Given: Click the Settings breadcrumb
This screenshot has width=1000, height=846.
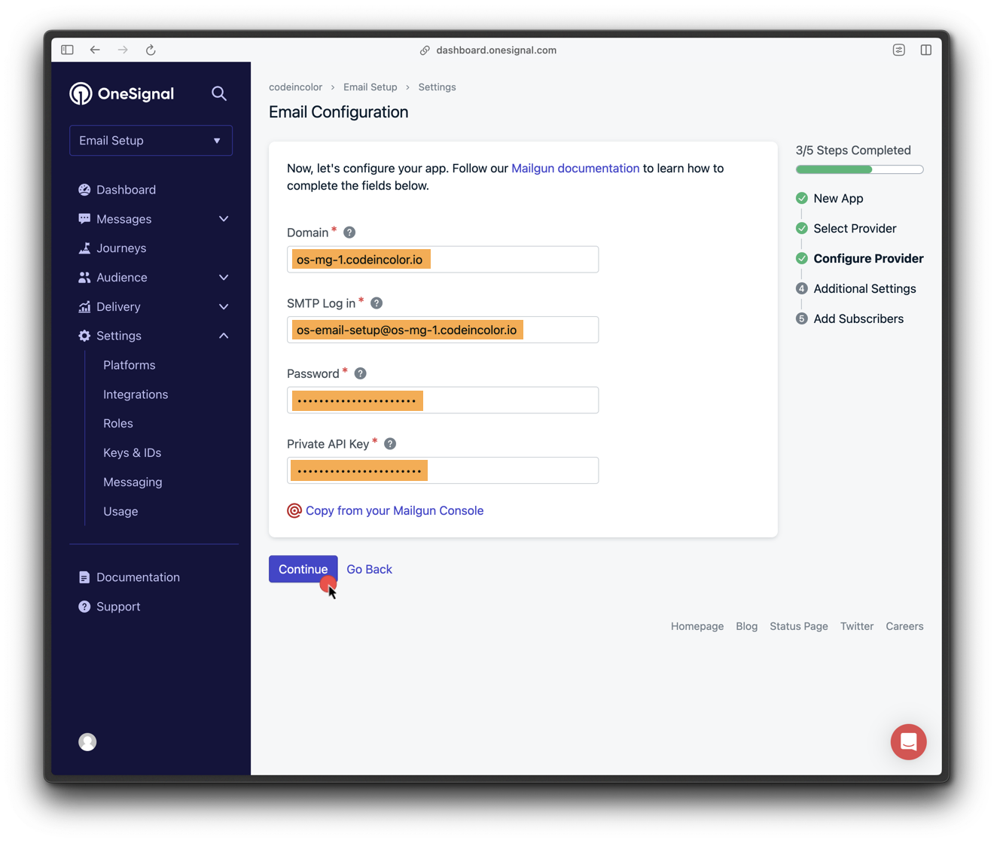Looking at the screenshot, I should click(x=437, y=87).
